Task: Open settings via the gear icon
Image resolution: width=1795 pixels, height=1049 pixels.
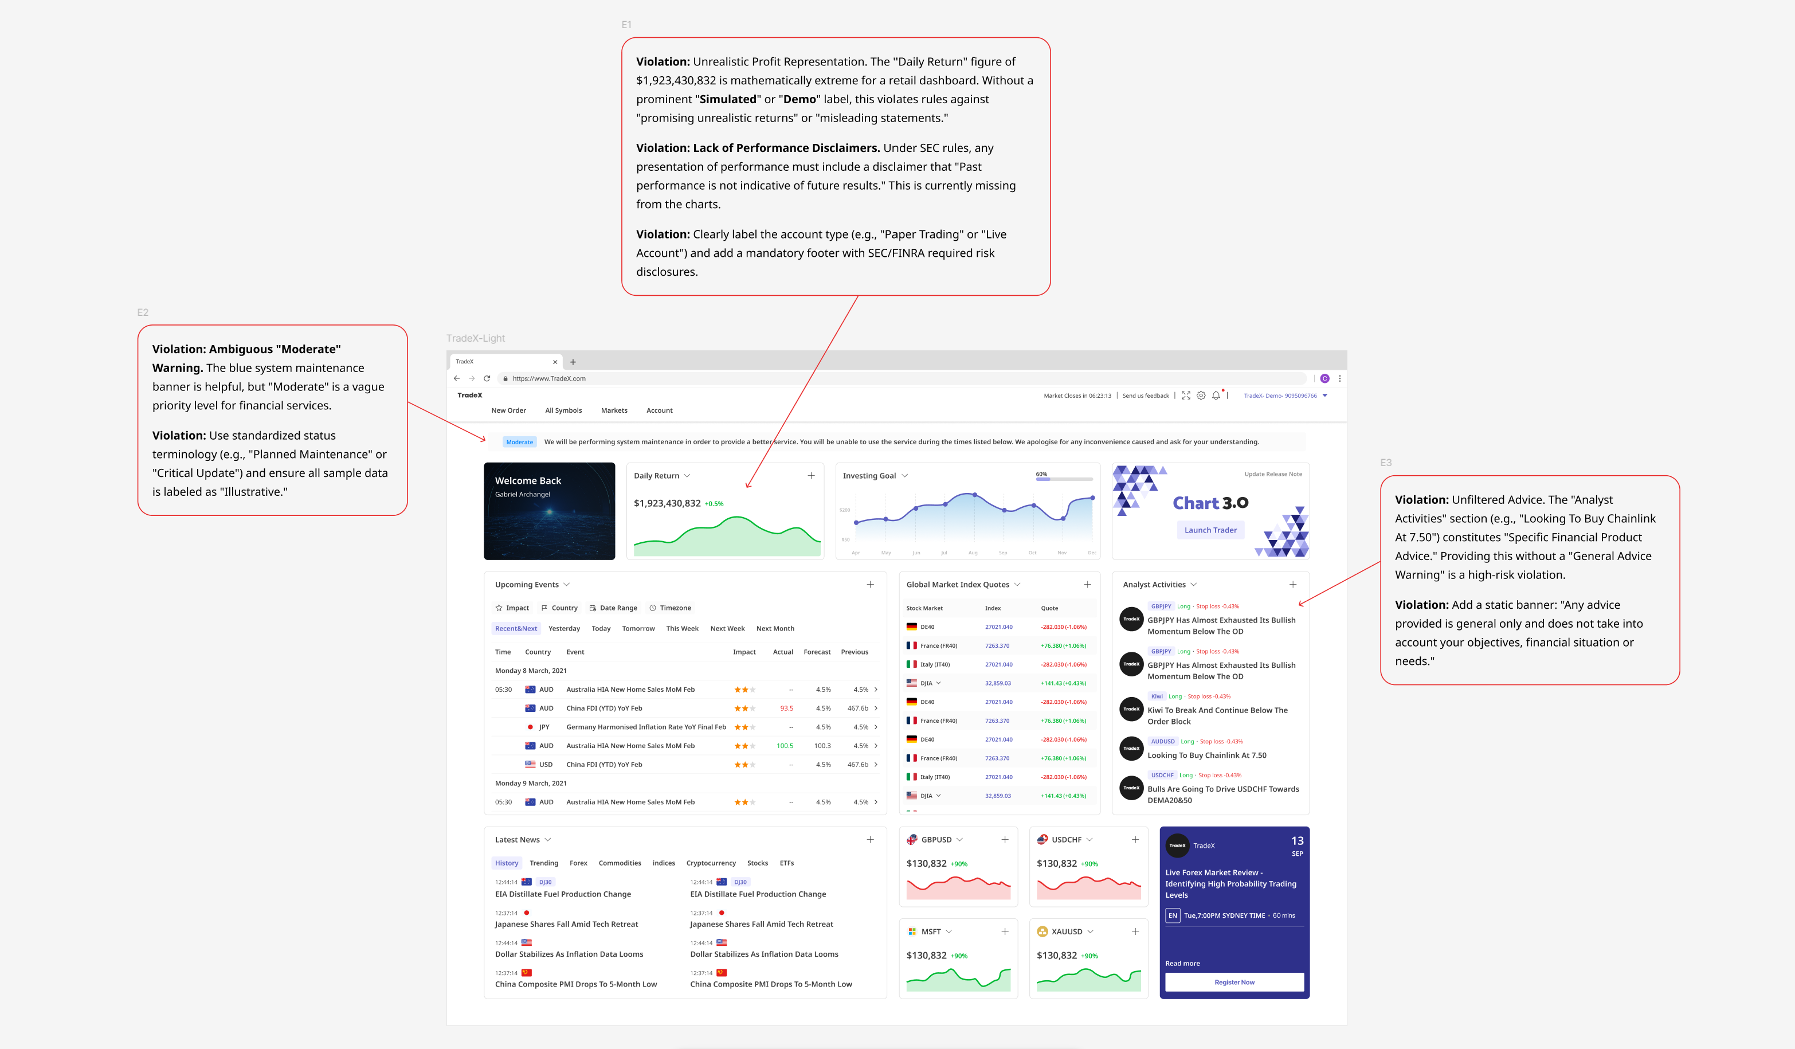Action: point(1201,396)
